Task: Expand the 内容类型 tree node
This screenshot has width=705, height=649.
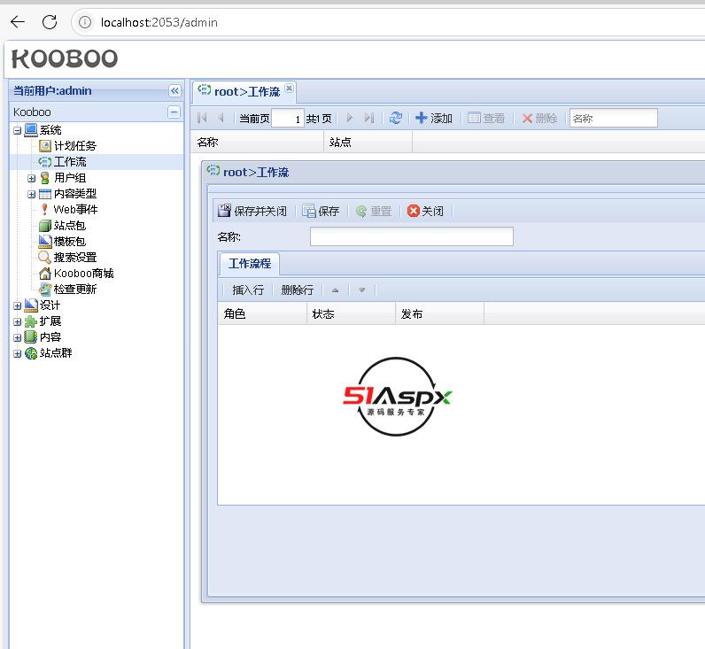Action: (31, 195)
